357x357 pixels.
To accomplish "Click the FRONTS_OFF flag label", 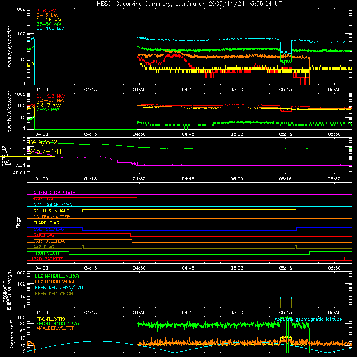I will pos(47,253).
